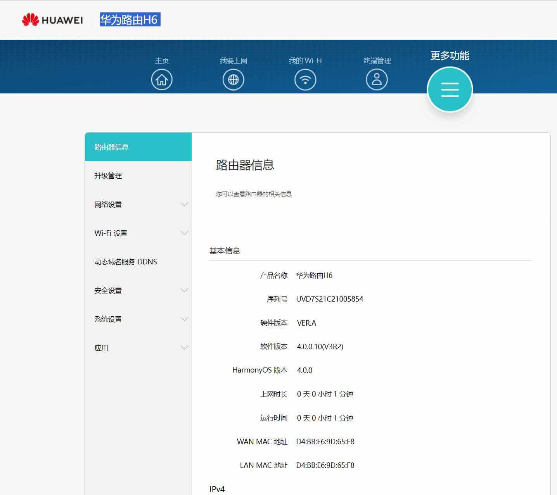Expand the 系统设置 chevron
The image size is (557, 495).
pyautogui.click(x=183, y=319)
